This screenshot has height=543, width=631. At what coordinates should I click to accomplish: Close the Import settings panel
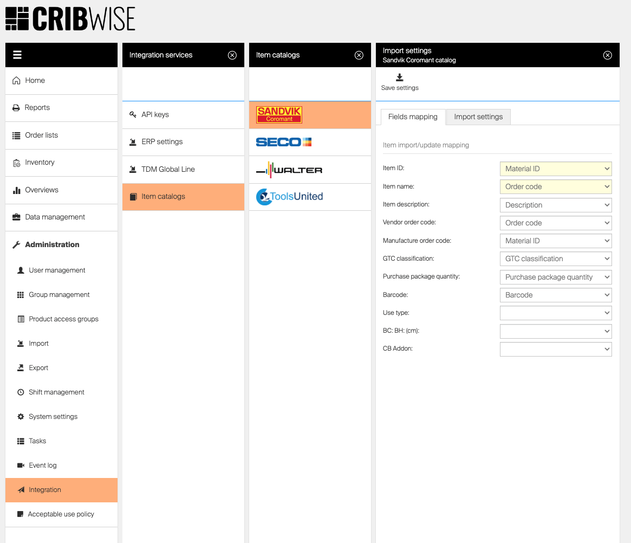(x=607, y=55)
